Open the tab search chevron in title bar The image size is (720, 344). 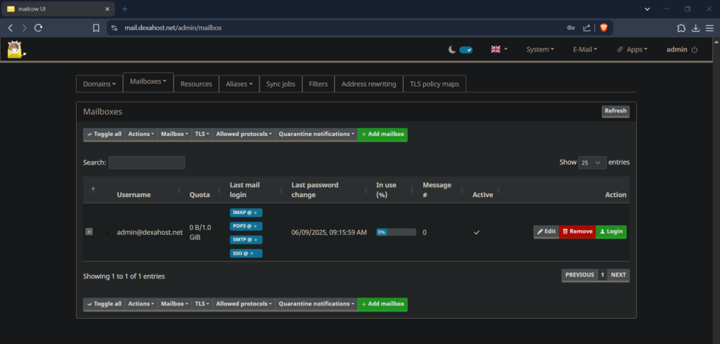point(647,8)
